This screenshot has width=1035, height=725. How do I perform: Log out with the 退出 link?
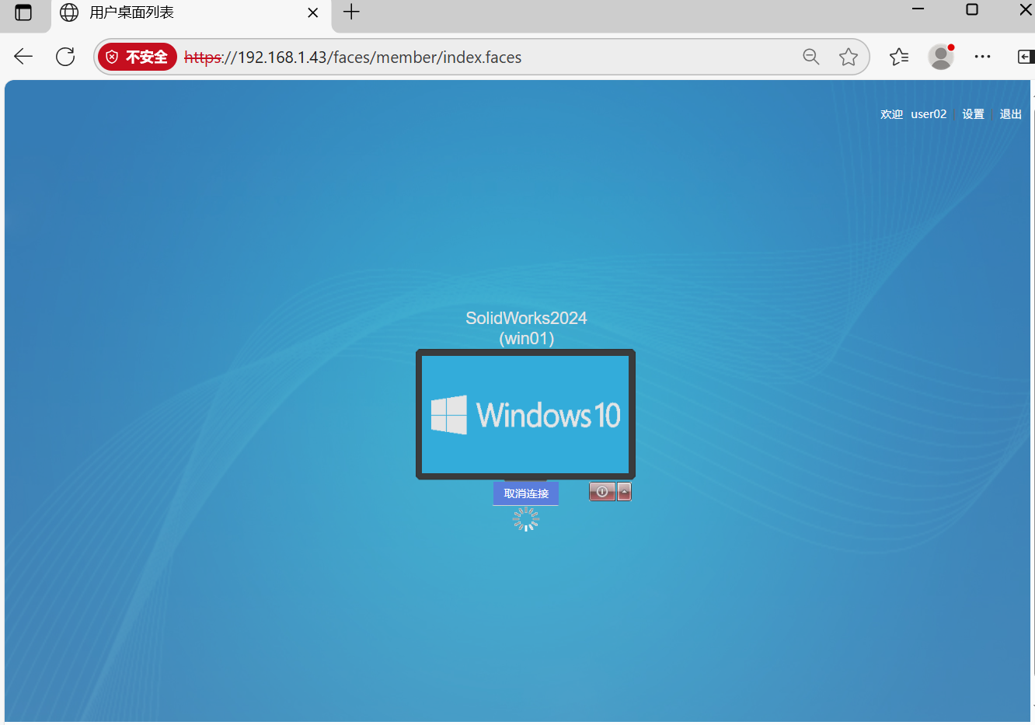pos(1010,114)
